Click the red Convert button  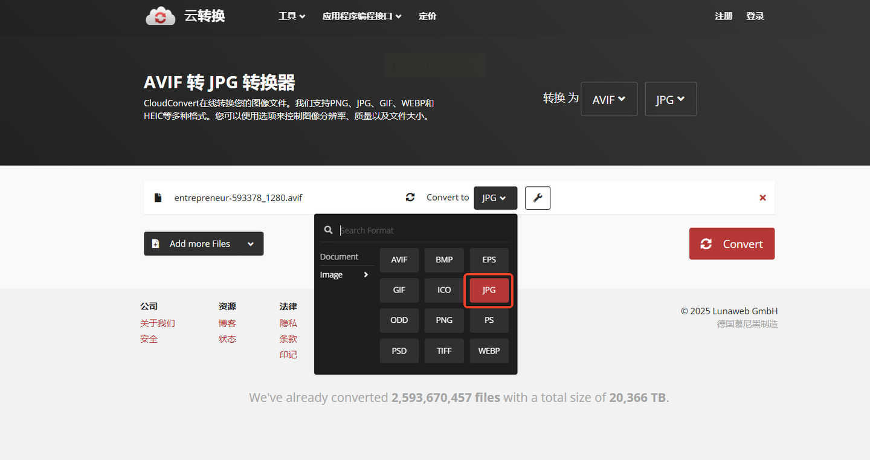point(732,244)
